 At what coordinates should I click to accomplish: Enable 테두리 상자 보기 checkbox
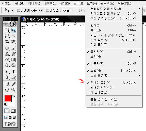coord(47,10)
